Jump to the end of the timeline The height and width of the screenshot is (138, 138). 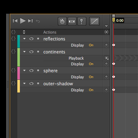coord(30,21)
